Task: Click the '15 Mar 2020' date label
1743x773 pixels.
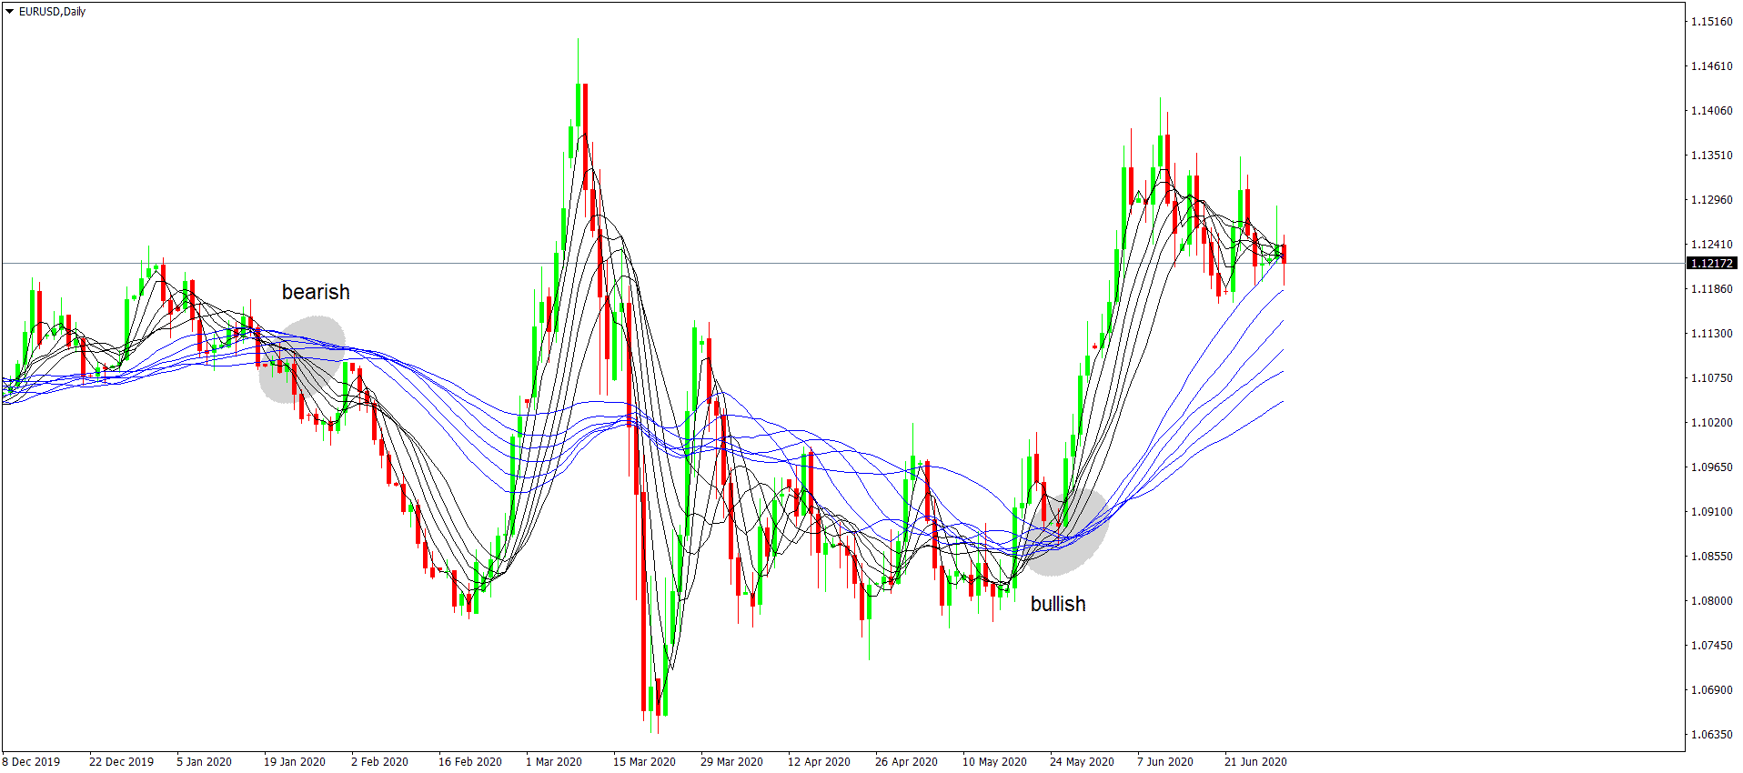Action: [x=644, y=761]
